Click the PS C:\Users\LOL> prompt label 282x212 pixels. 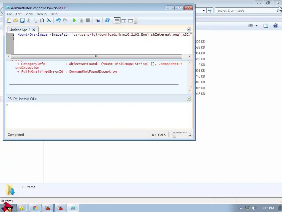(22, 99)
